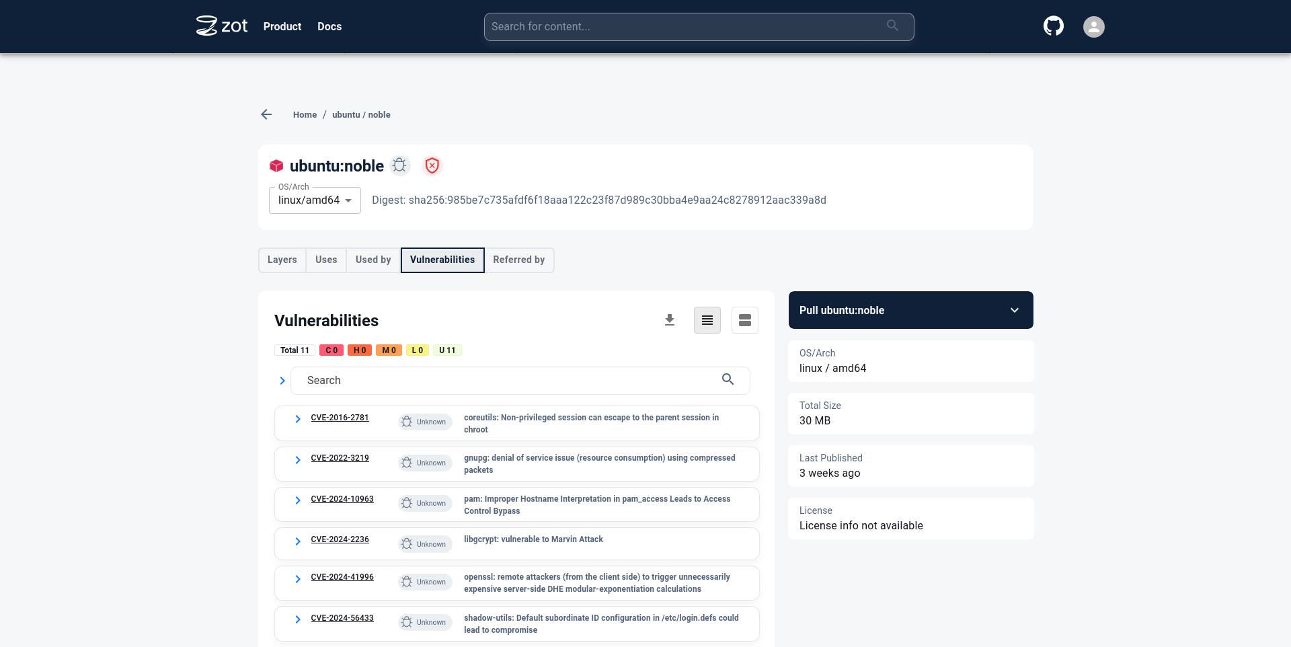This screenshot has width=1291, height=647.
Task: Switch to card view layout
Action: click(744, 320)
